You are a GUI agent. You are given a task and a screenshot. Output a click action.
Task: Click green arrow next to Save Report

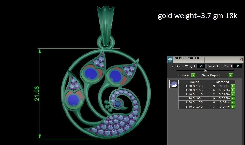pyautogui.click(x=230, y=75)
